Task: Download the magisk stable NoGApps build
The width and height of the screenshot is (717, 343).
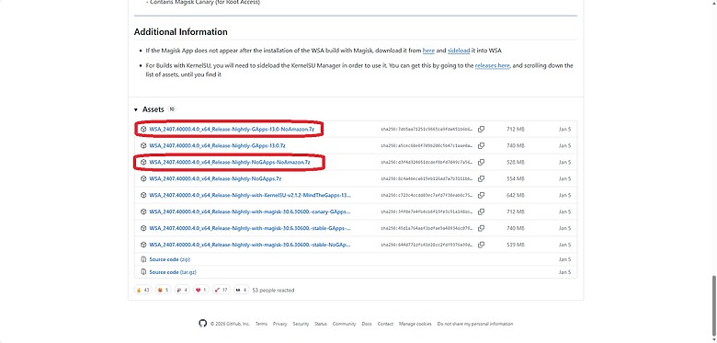Action: point(250,245)
